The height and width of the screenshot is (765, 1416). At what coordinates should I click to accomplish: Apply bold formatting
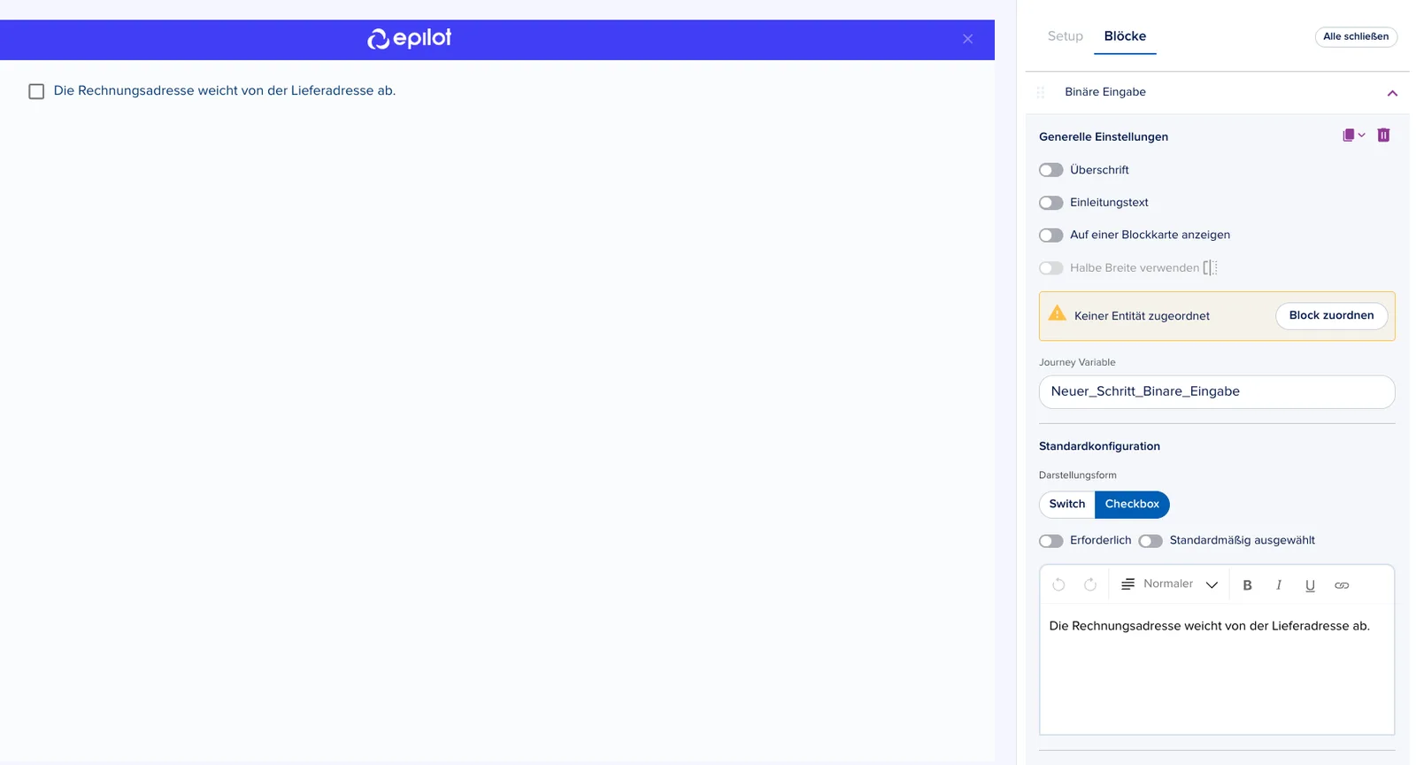click(1247, 585)
